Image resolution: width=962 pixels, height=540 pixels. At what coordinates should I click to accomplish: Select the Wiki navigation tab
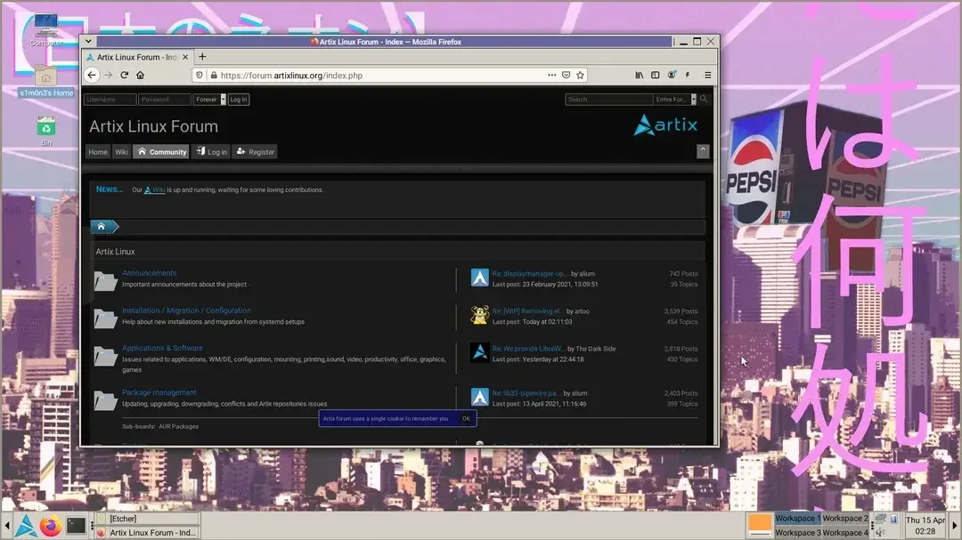tap(121, 152)
